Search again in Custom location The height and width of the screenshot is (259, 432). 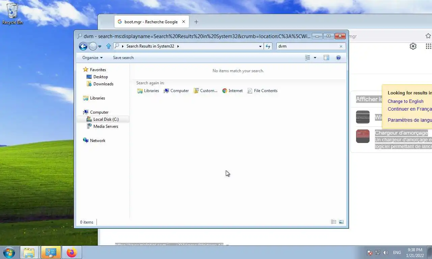pyautogui.click(x=206, y=91)
